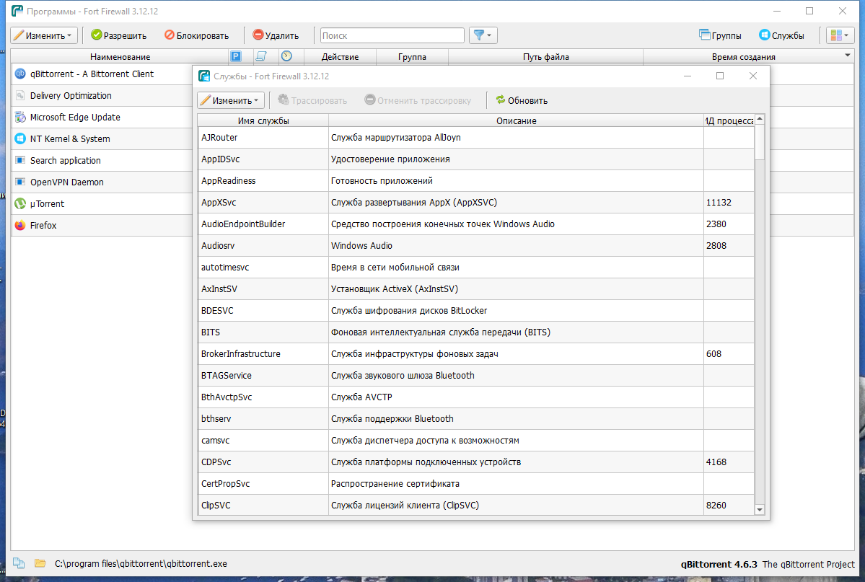Open the Службы button in Programs toolbar
The height and width of the screenshot is (582, 865).
[782, 35]
